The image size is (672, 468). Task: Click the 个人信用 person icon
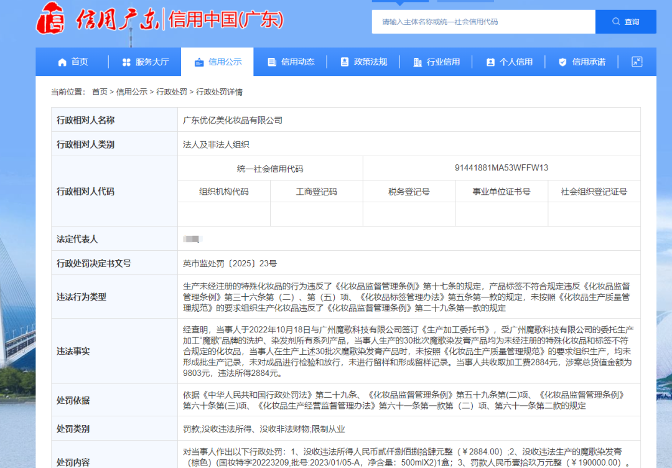(x=490, y=62)
